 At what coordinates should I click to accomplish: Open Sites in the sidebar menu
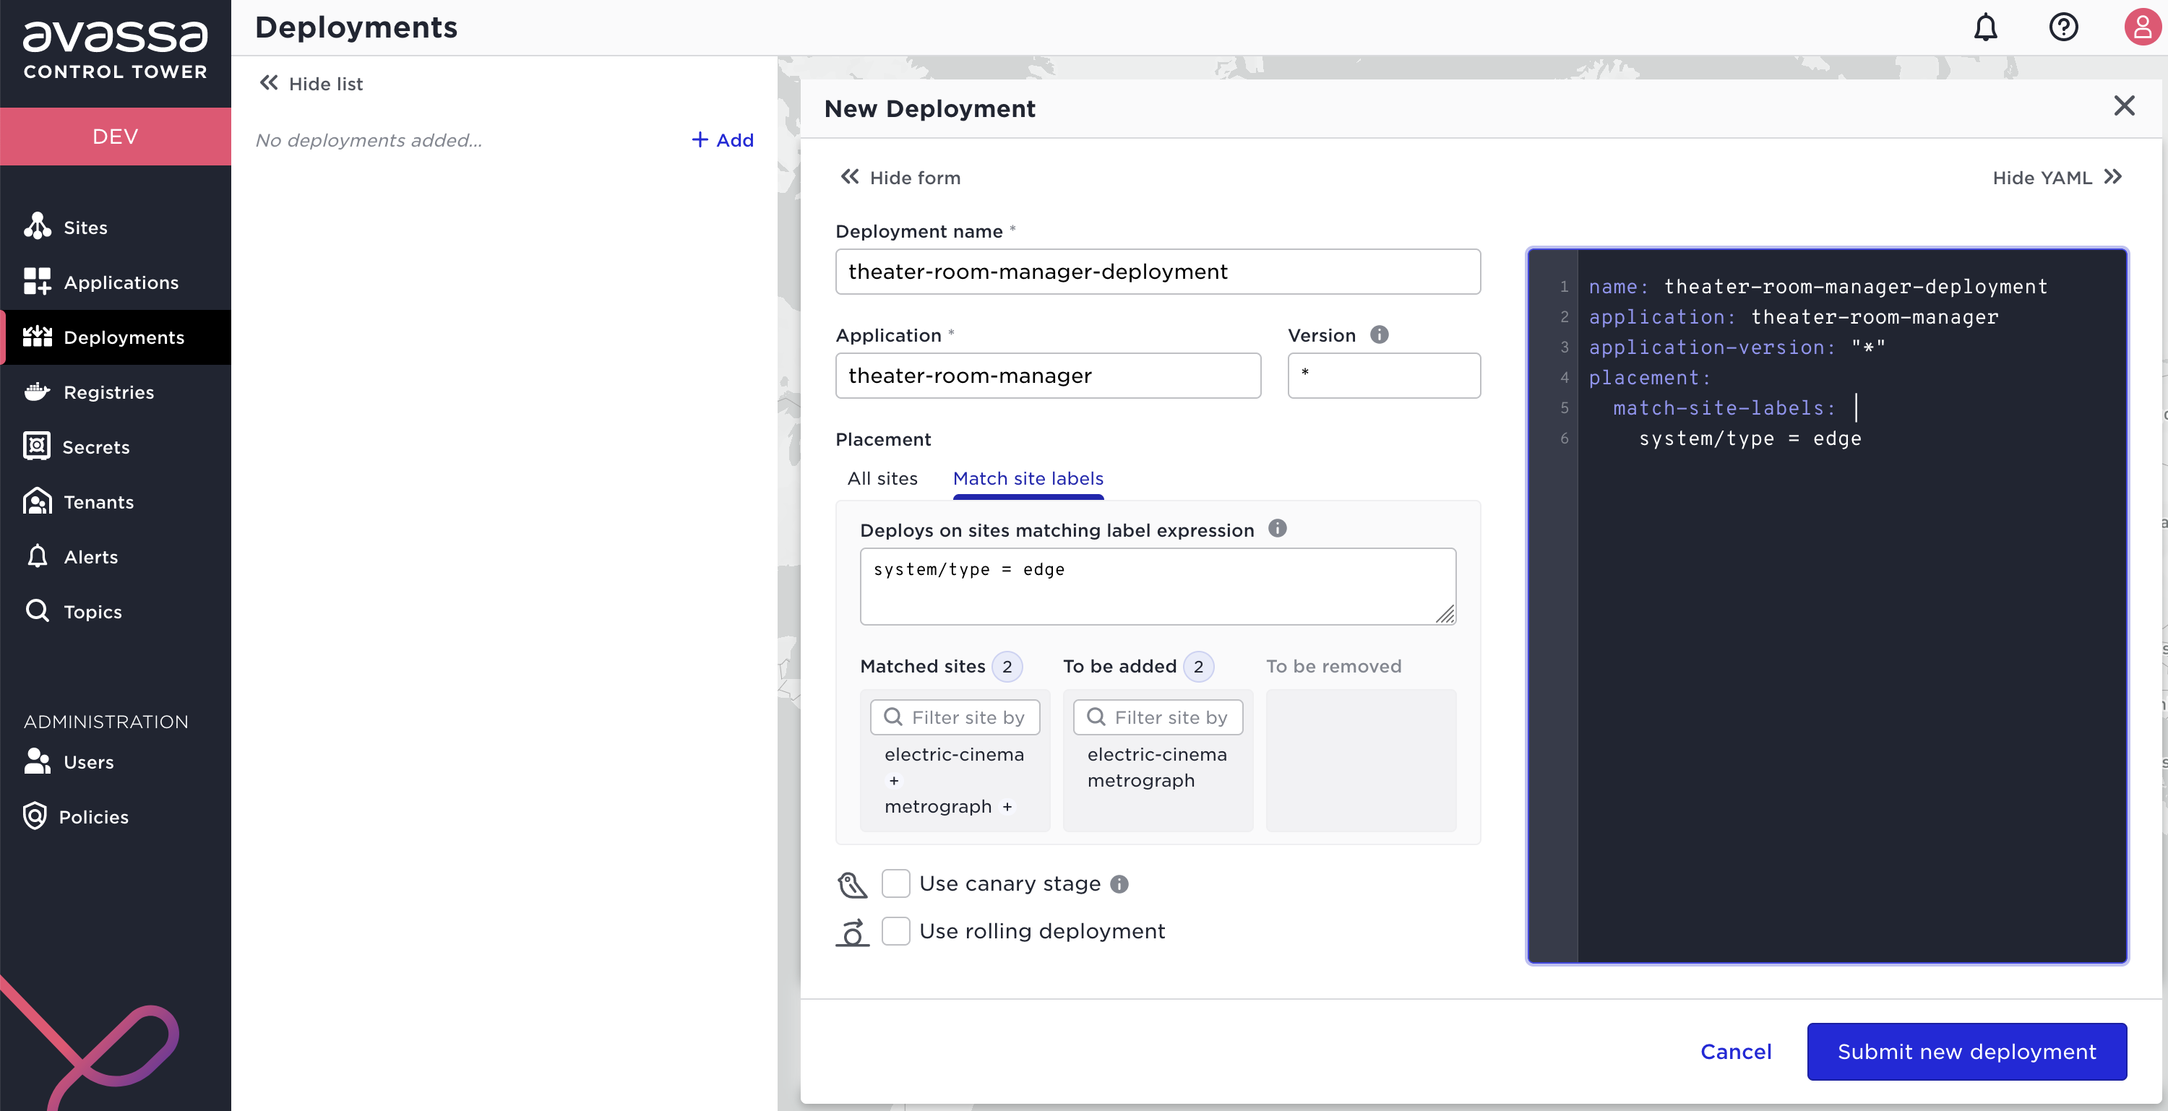116,227
